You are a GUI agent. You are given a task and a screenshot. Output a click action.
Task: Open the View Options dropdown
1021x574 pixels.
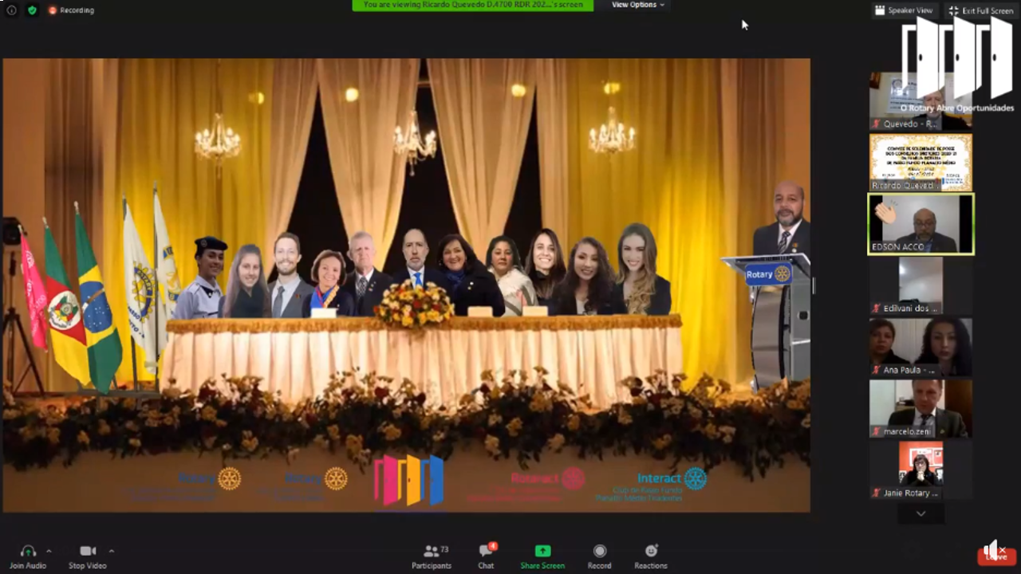click(x=637, y=5)
